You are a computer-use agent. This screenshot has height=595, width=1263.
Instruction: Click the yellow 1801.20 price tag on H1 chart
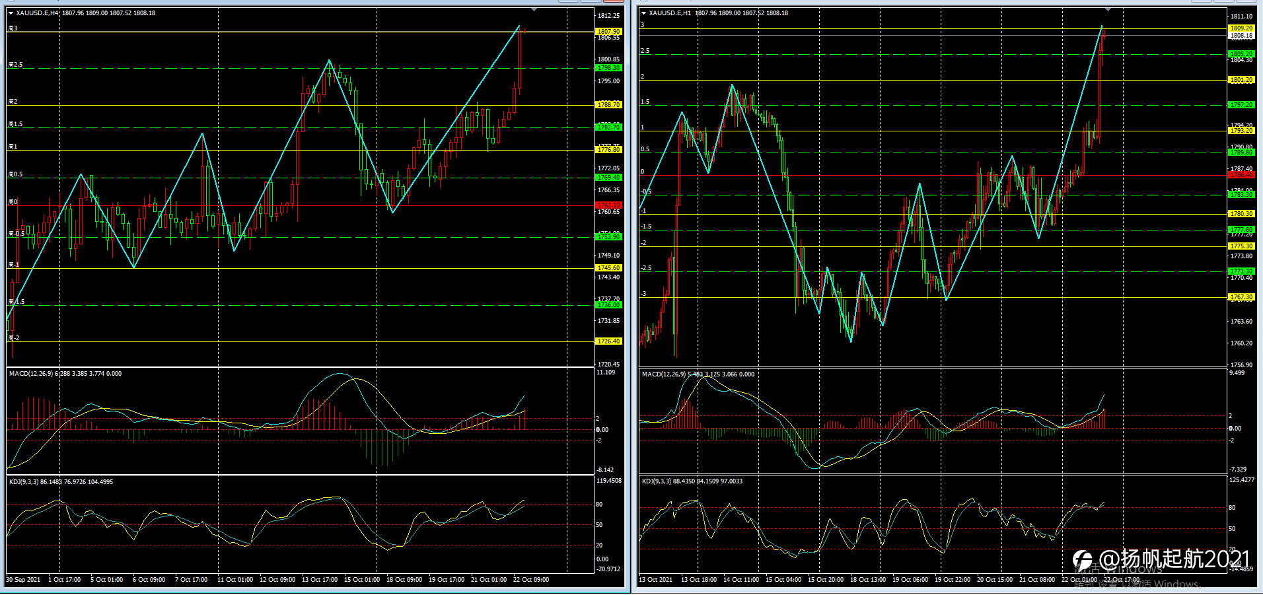click(1241, 80)
